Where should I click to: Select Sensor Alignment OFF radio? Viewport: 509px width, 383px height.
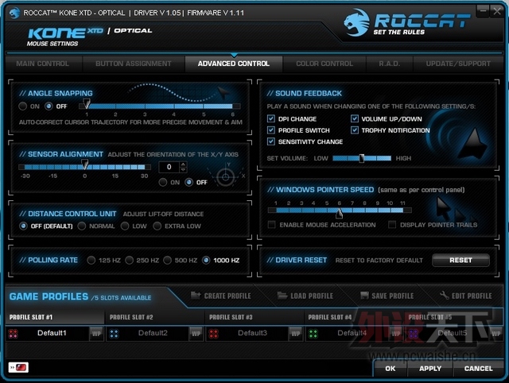click(x=189, y=182)
